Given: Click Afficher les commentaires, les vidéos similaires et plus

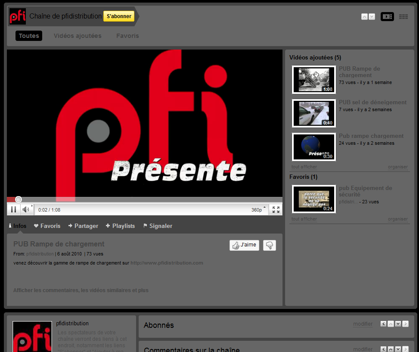Looking at the screenshot, I should pyautogui.click(x=81, y=290).
